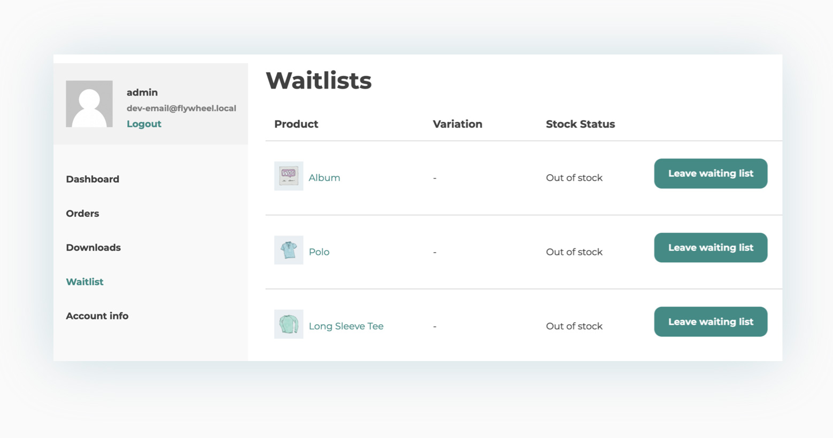This screenshot has width=833, height=438.
Task: Click the Polo shirt thumbnail image
Action: (x=289, y=250)
